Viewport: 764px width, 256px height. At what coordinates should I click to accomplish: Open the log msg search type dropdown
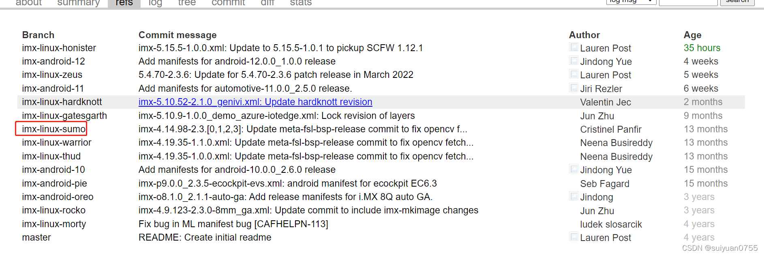tap(631, 2)
